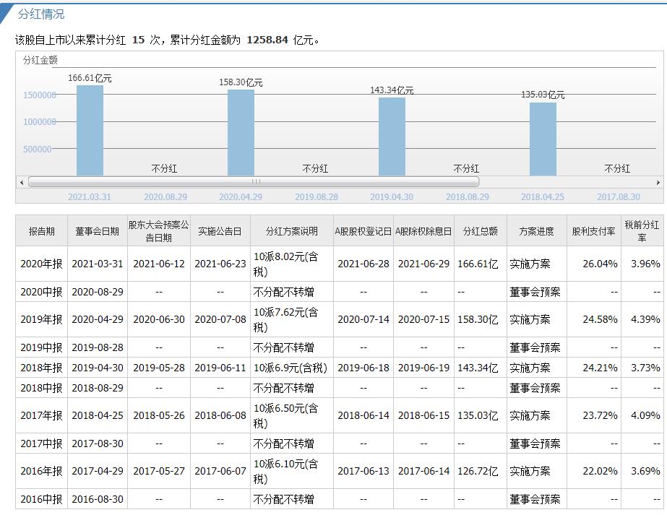Select the 2021.03.31 date label
The height and width of the screenshot is (515, 667).
point(87,196)
